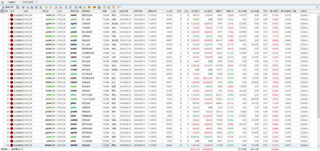Toggle red status icon for SM888_H1 row
The width and height of the screenshot is (320, 151).
click(x=12, y=145)
